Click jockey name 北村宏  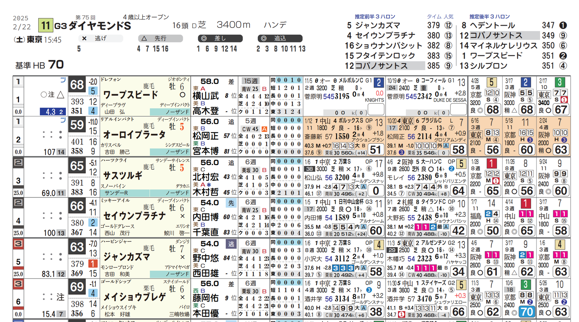coord(206,177)
